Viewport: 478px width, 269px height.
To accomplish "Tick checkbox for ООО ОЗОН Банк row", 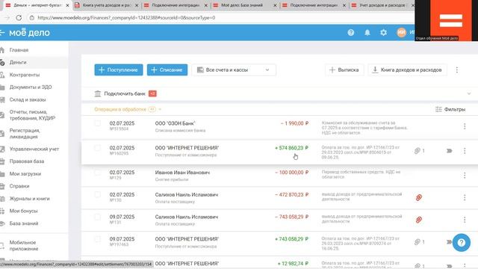I will [x=98, y=123].
